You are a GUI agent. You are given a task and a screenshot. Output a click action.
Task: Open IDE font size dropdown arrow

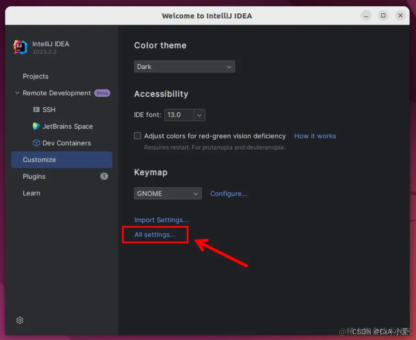(x=199, y=115)
